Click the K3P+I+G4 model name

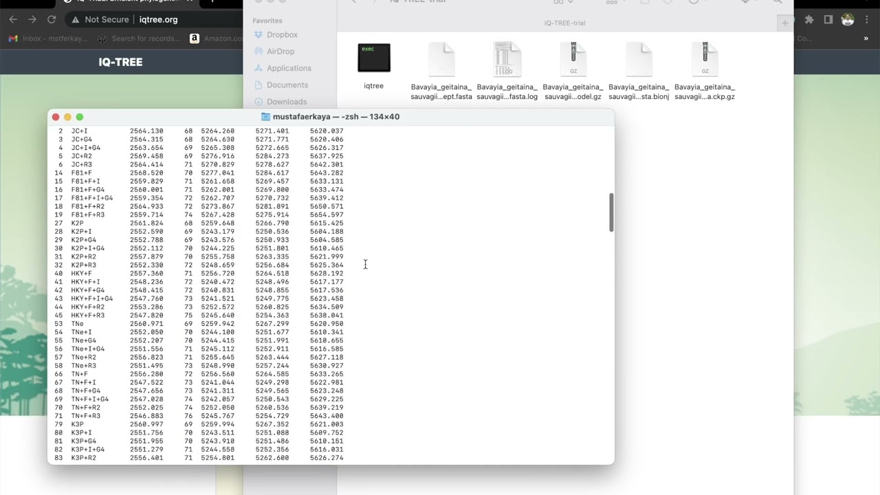pyautogui.click(x=88, y=450)
